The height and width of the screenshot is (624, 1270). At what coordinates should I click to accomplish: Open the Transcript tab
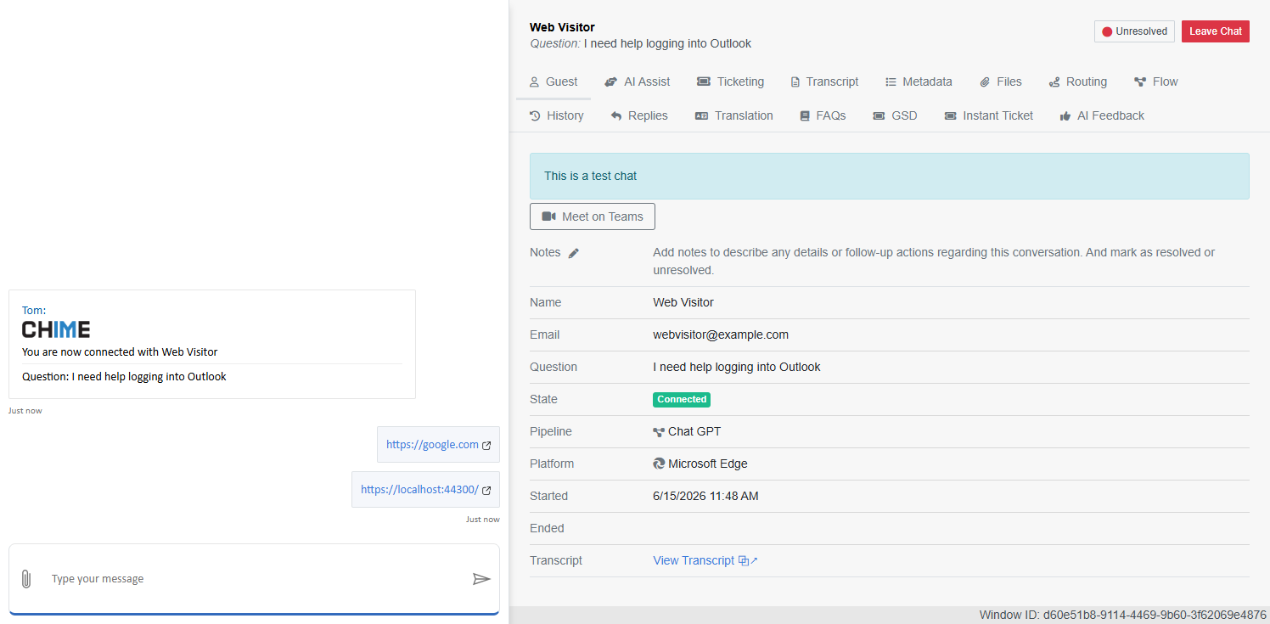pos(824,82)
